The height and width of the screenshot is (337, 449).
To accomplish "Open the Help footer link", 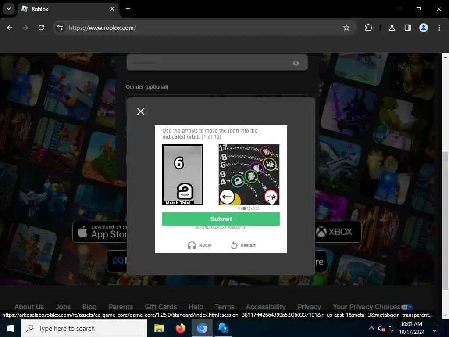I will point(196,307).
